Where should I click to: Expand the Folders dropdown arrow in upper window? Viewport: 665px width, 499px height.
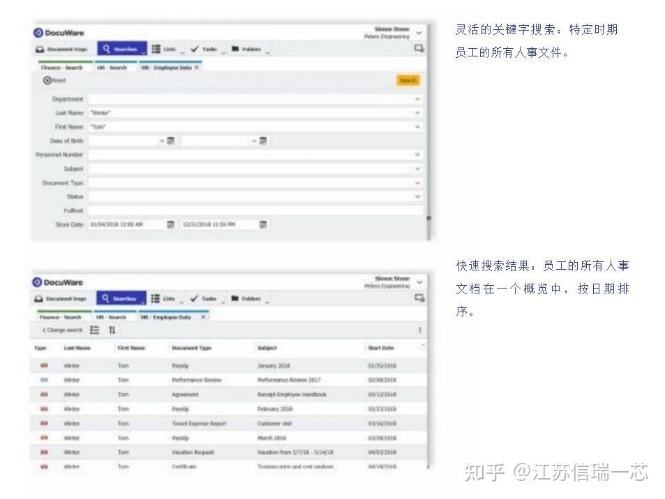coord(268,52)
